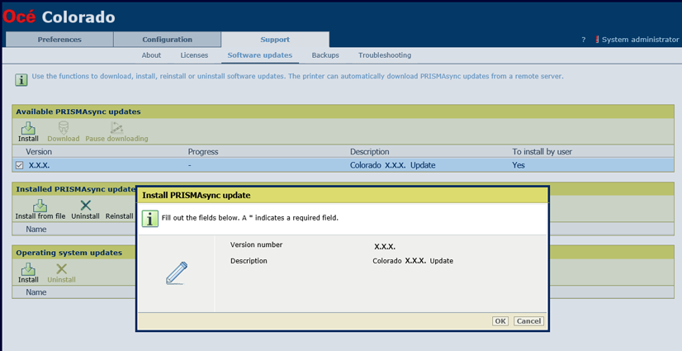Click the green info icon beside the page description
Image resolution: width=682 pixels, height=351 pixels.
[21, 79]
